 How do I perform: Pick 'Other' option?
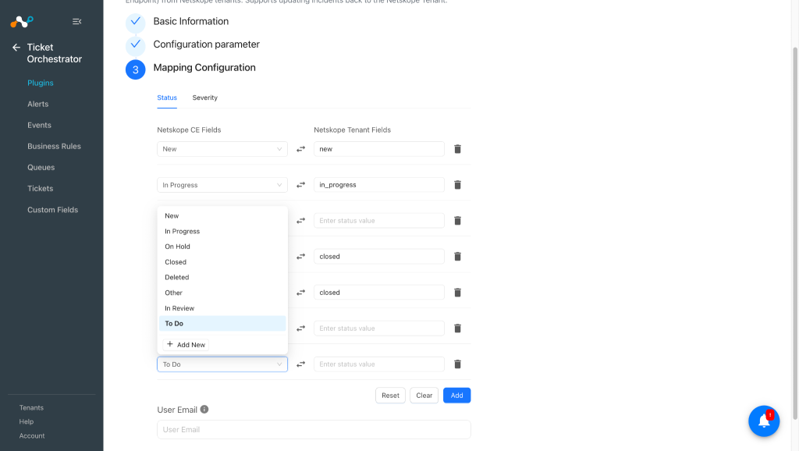point(222,293)
